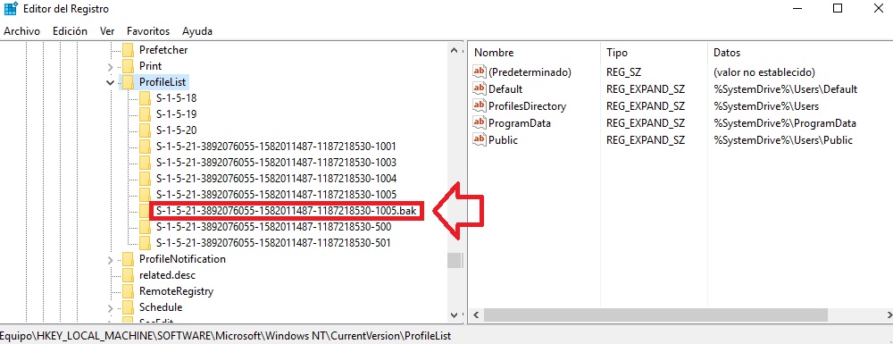Viewport: 893px width, 344px height.
Task: Click folder icon of key ending -500
Action: (x=145, y=227)
